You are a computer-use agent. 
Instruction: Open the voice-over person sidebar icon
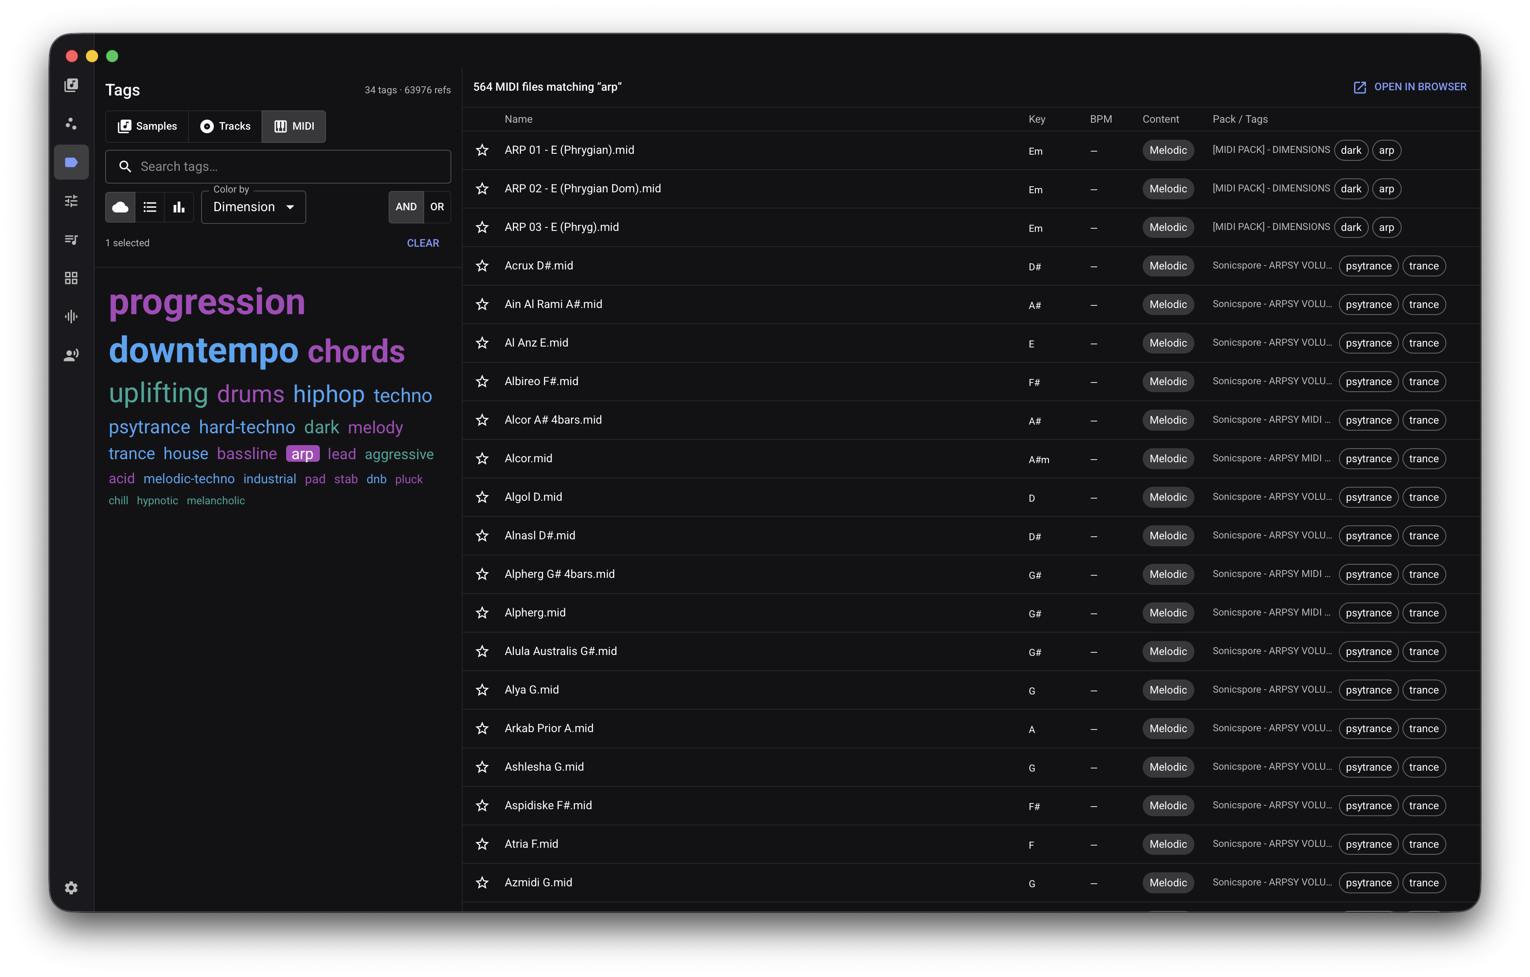(71, 355)
